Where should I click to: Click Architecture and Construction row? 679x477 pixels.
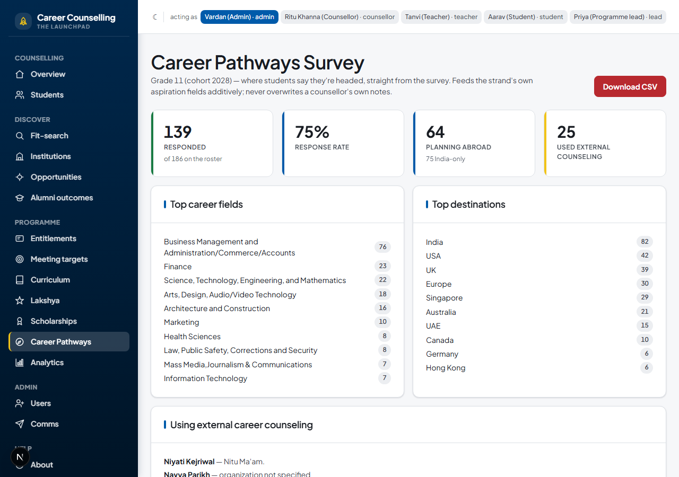point(277,308)
